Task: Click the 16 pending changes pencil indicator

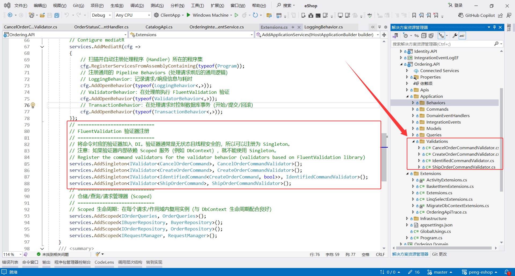Action: (x=414, y=272)
